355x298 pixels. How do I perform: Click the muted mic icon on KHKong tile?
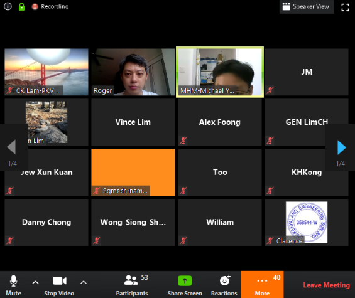click(x=270, y=191)
